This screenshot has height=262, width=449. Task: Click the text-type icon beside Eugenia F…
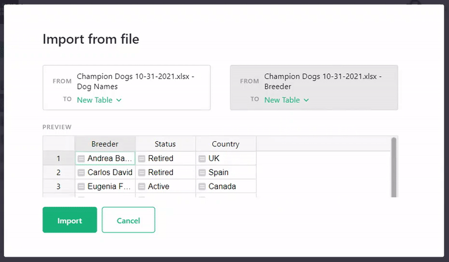(x=81, y=186)
